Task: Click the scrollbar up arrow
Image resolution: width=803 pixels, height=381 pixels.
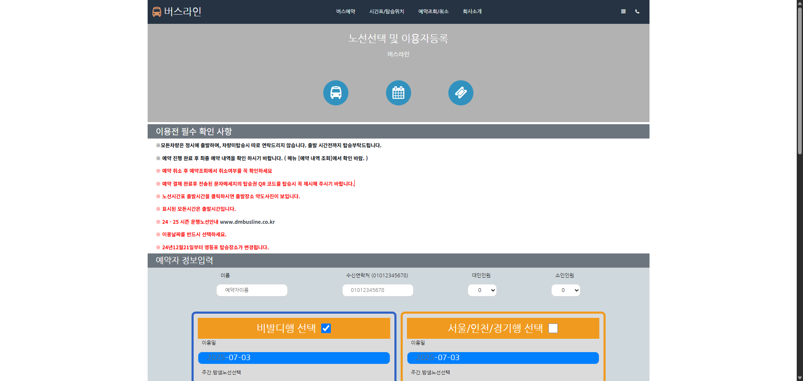Action: 800,3
